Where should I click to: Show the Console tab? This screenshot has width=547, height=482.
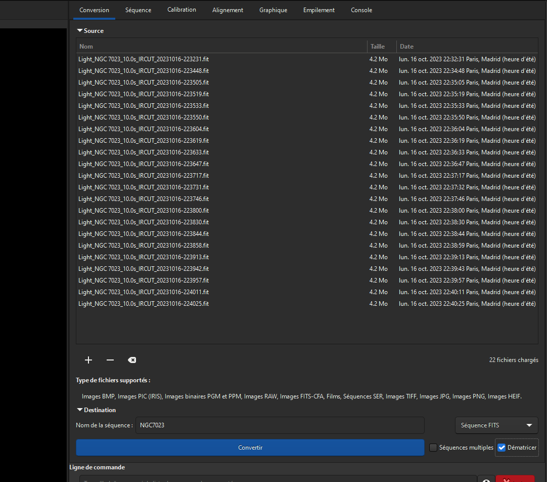coord(361,10)
